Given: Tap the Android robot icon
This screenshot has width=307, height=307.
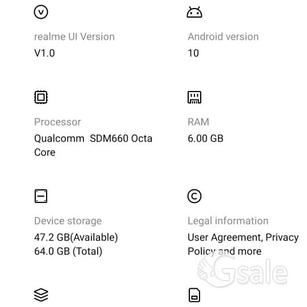Looking at the screenshot, I should click(x=194, y=12).
